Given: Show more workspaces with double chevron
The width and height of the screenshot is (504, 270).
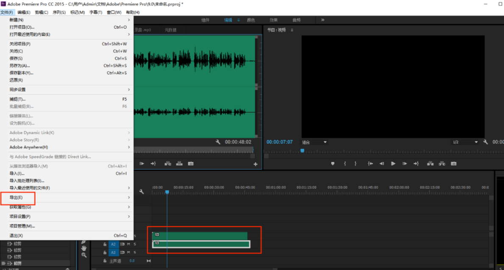Looking at the screenshot, I should pos(323,20).
